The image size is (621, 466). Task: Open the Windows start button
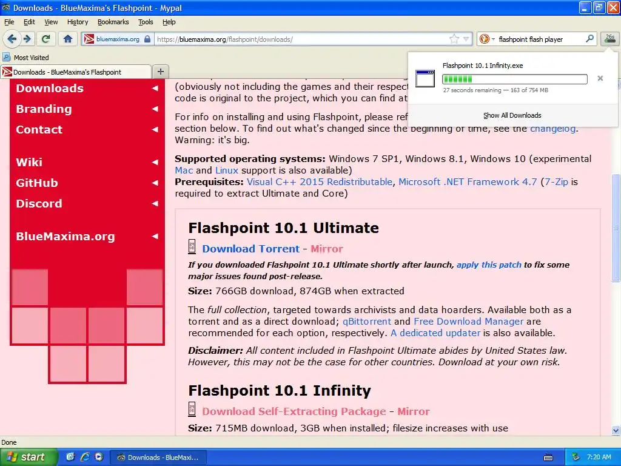tap(29, 458)
